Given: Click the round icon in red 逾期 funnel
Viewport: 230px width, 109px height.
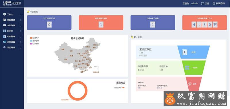Looking at the screenshot, I should click(x=190, y=84).
